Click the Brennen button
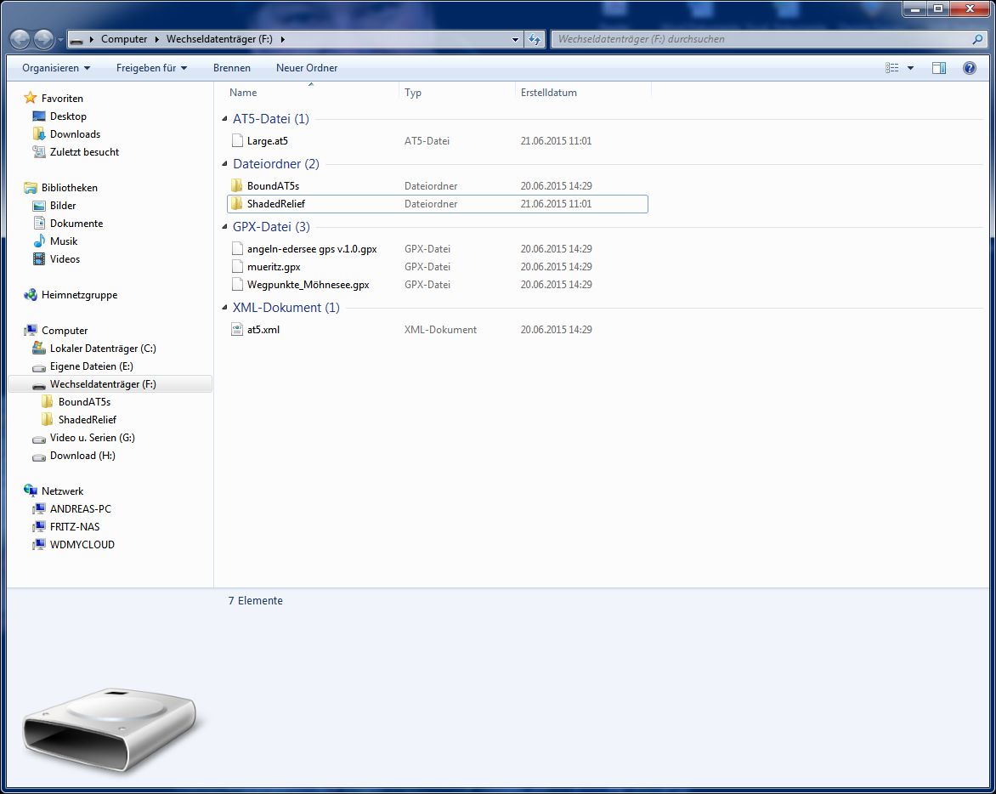 [x=231, y=68]
